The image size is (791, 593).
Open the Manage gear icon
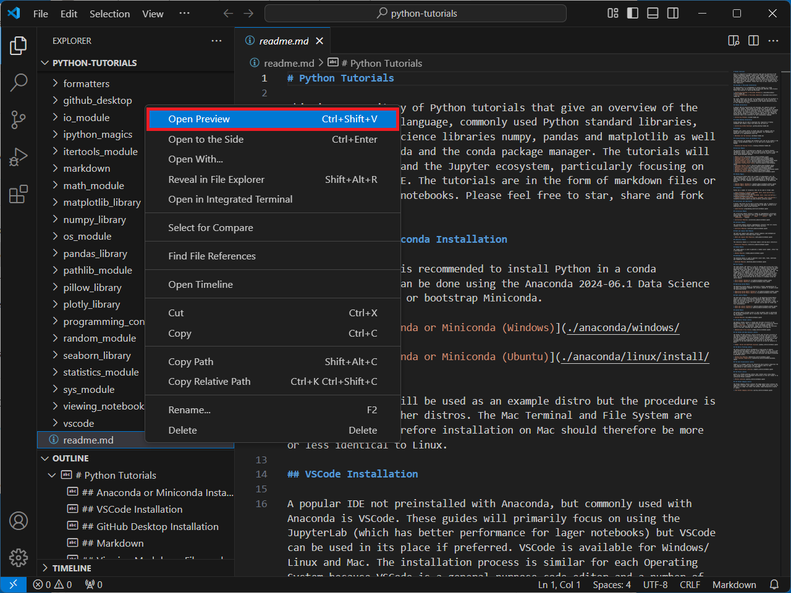19,557
